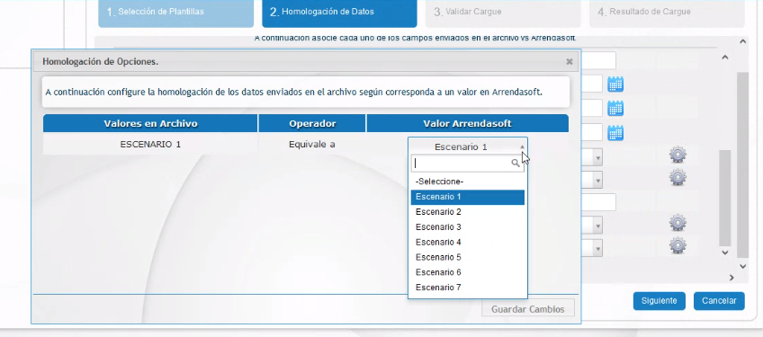Choose the -Seleccione- option
The width and height of the screenshot is (763, 337).
[x=468, y=182]
